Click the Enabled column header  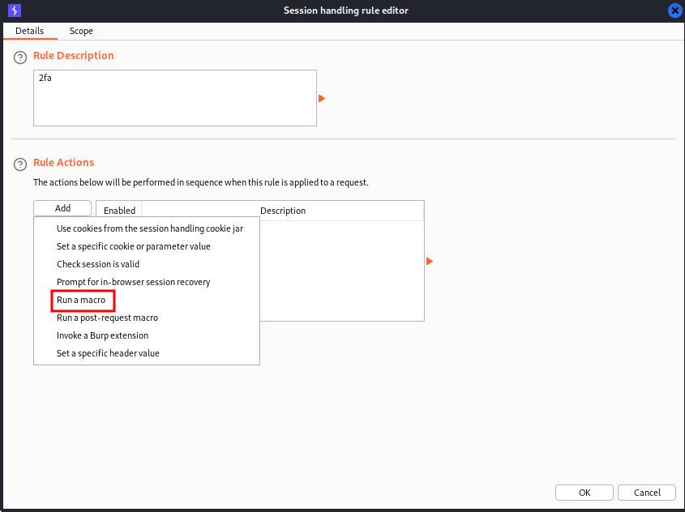119,211
